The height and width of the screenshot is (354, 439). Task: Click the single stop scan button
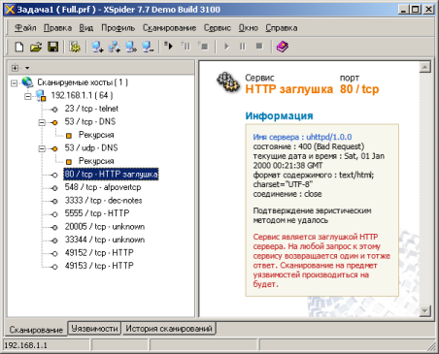[x=259, y=47]
